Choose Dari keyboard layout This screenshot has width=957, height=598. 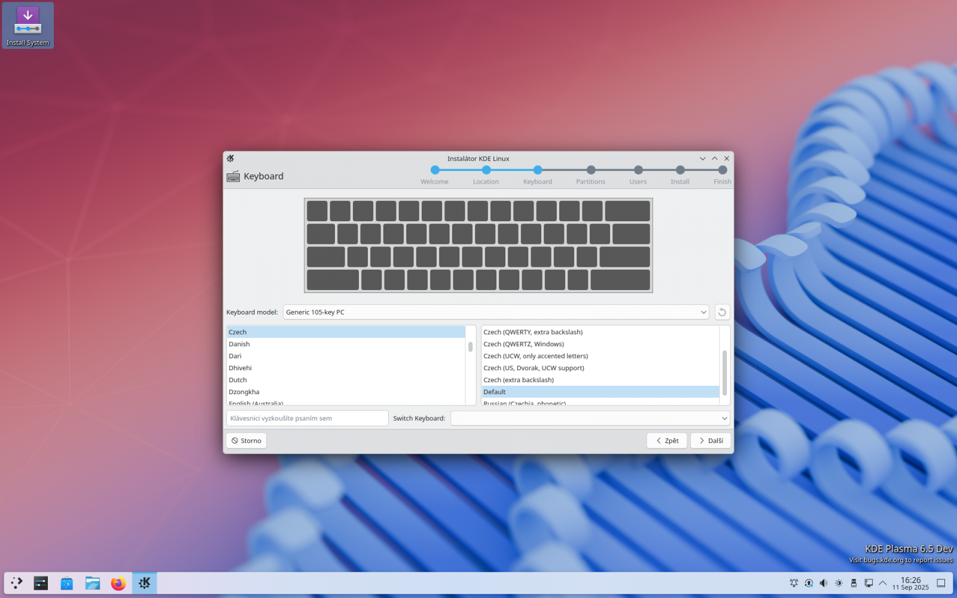(x=346, y=356)
